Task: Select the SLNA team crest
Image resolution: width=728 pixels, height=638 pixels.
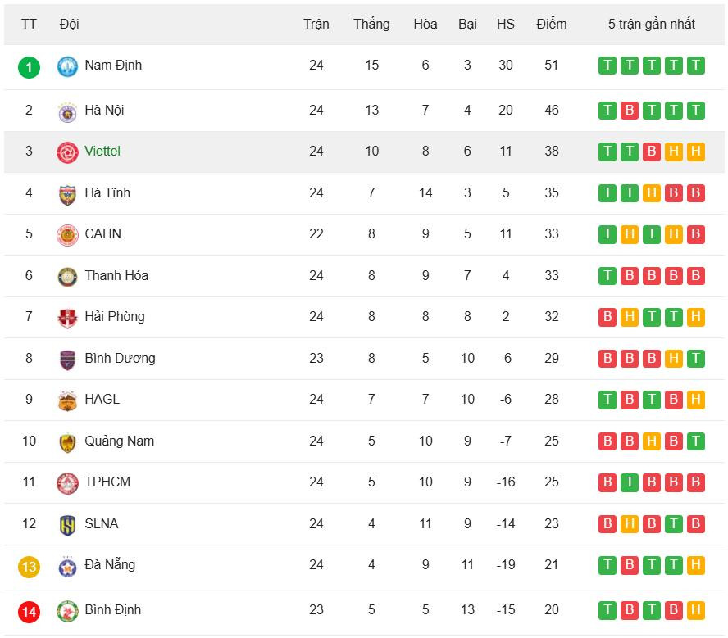Action: coord(67,524)
